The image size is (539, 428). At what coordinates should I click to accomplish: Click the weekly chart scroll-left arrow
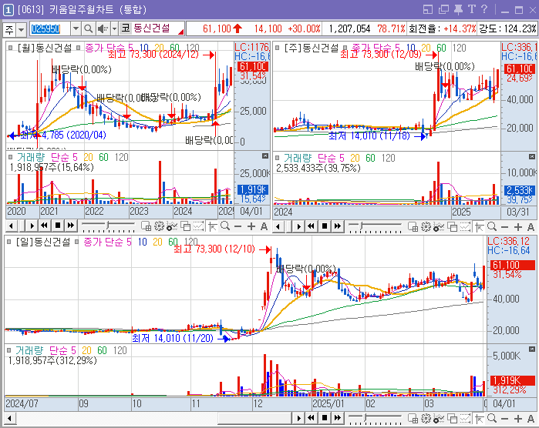[278, 226]
